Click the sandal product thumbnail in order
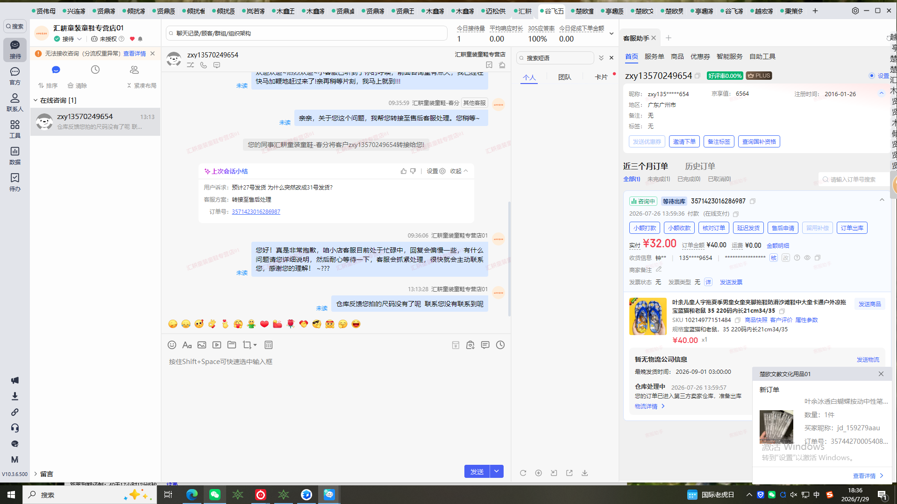897x504 pixels. click(x=648, y=316)
